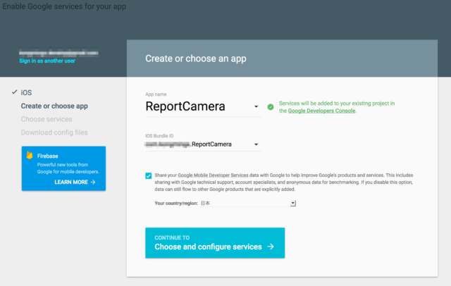Viewport: 451px width, 286px height.
Task: Uncheck the share data with Google checkbox
Action: coord(149,175)
